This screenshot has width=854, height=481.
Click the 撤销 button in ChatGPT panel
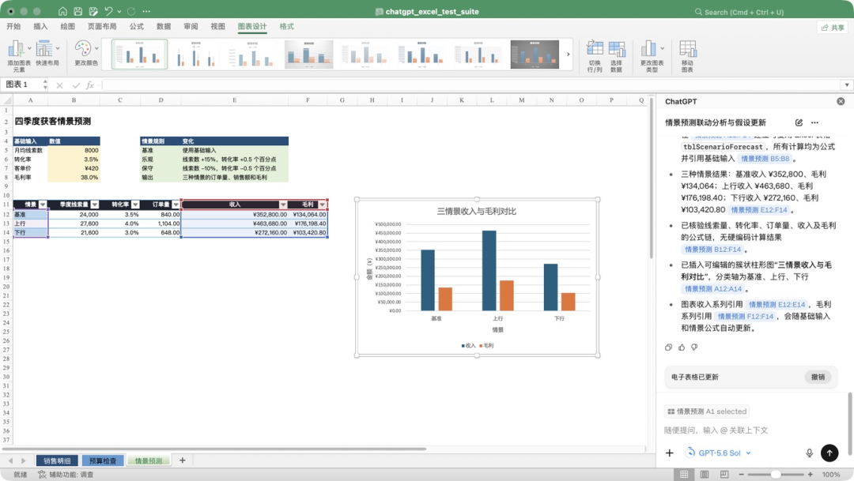pos(818,377)
